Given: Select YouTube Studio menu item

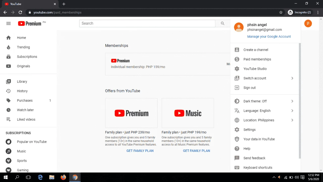Looking at the screenshot, I should coord(264,69).
